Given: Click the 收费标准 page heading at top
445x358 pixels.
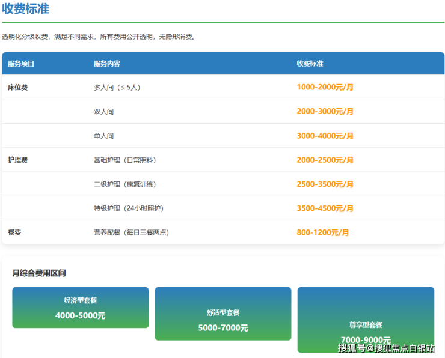Looking at the screenshot, I should coord(26,9).
